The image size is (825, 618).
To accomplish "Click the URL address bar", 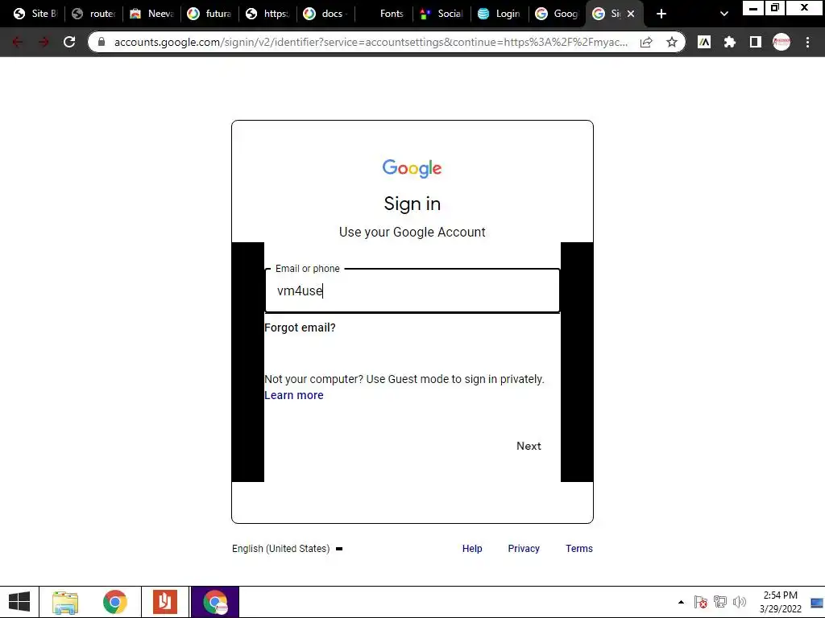I will pyautogui.click(x=371, y=42).
